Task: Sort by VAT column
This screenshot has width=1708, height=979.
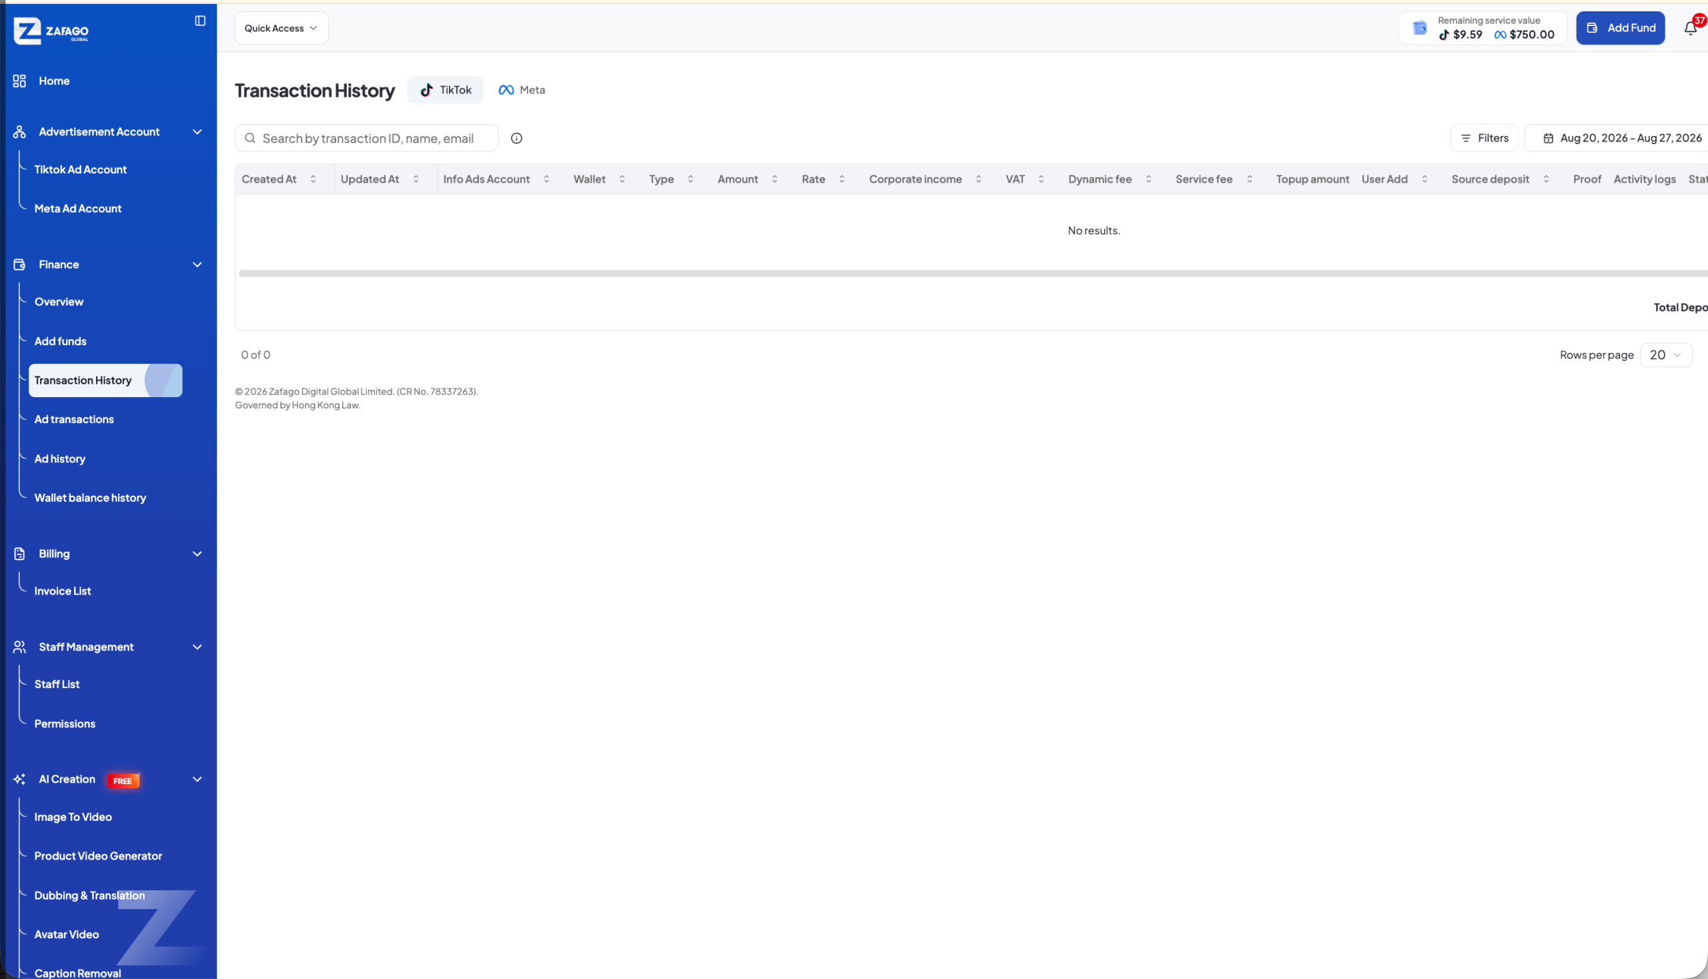Action: tap(1041, 180)
